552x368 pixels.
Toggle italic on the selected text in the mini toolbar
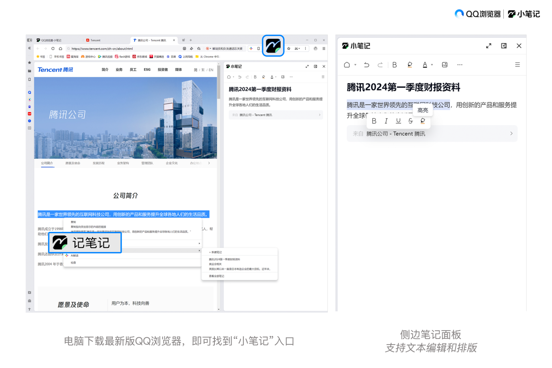click(386, 121)
